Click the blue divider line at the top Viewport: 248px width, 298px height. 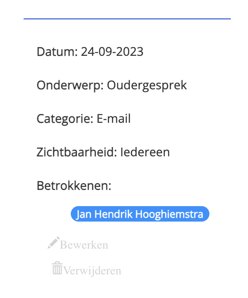click(127, 19)
